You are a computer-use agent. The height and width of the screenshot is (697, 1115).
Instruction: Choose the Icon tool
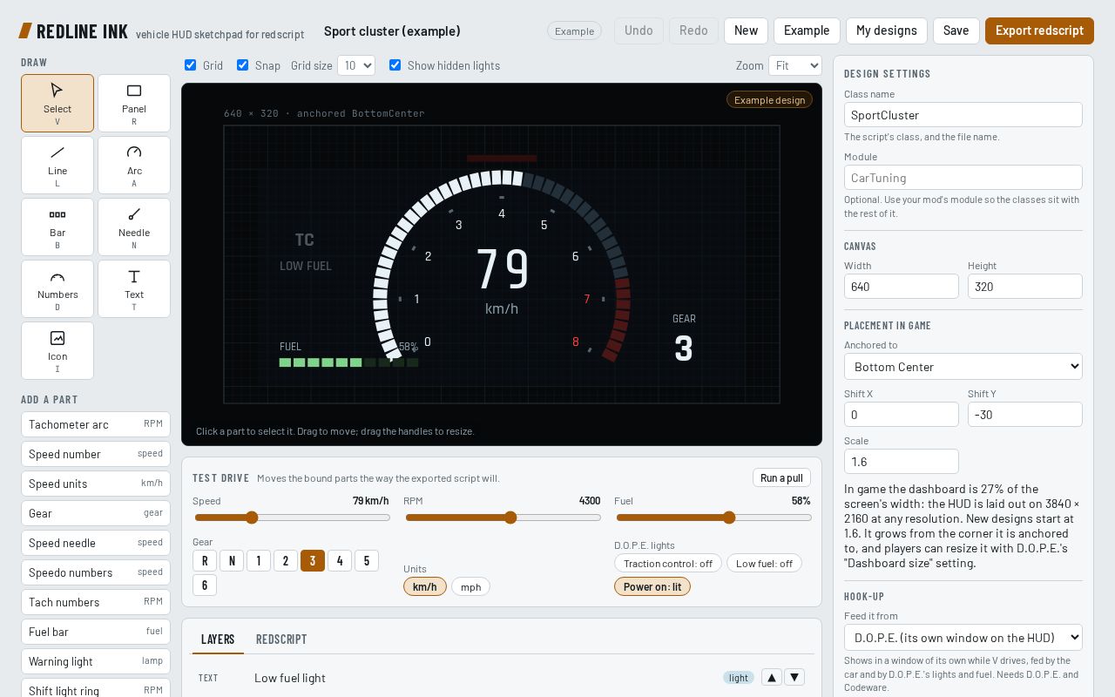[57, 350]
